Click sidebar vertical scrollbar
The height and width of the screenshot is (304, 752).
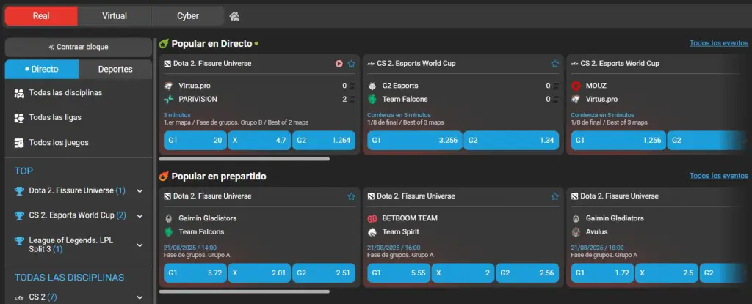tap(155, 171)
